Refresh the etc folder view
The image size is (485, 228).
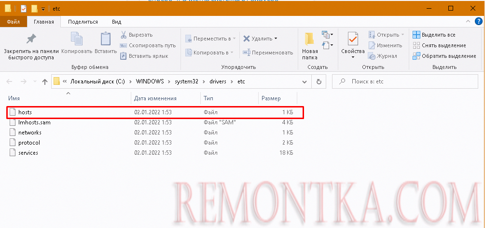point(319,82)
